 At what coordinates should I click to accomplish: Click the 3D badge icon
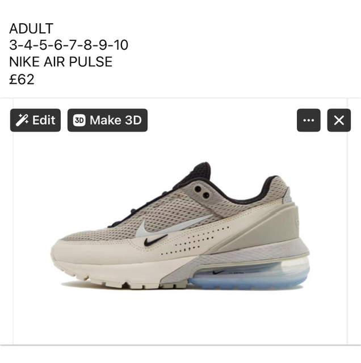(79, 120)
